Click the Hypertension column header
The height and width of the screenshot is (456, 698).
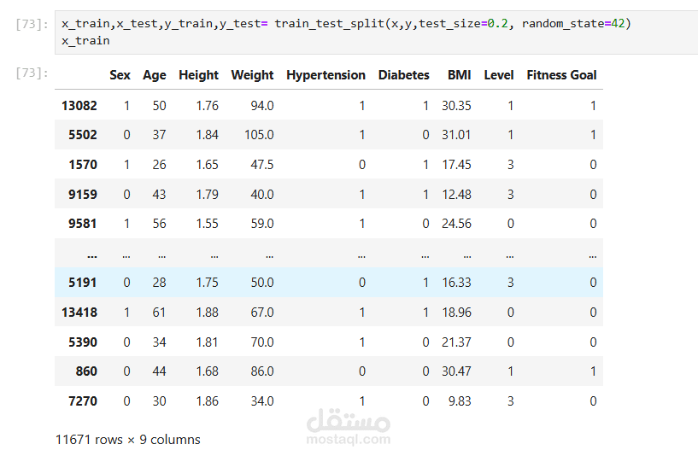click(x=326, y=75)
